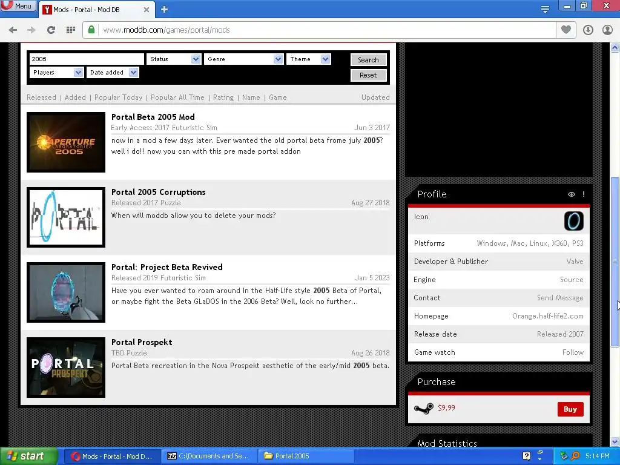The height and width of the screenshot is (465, 620).
Task: Click the Project Beta Revived portal thumbnail
Action: click(x=66, y=292)
